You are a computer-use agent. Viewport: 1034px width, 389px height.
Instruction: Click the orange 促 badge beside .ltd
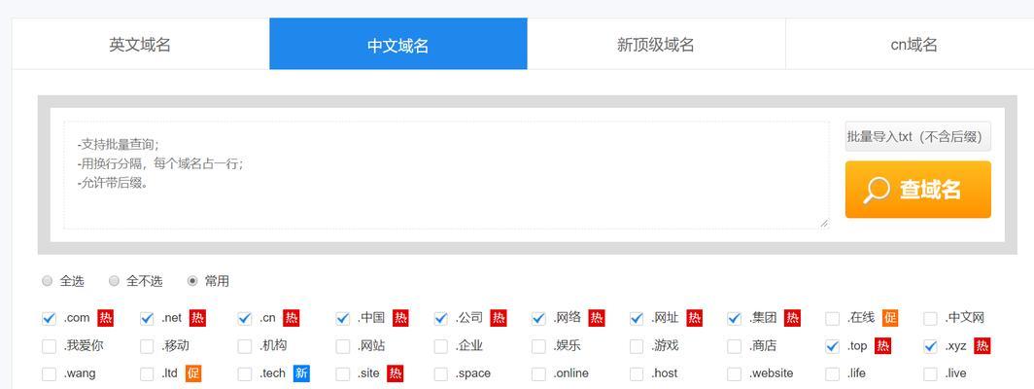pos(193,373)
